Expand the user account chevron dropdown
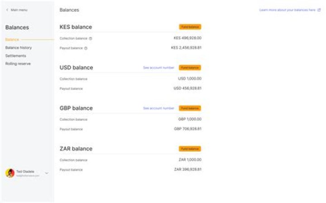326x203 pixels. 47,173
